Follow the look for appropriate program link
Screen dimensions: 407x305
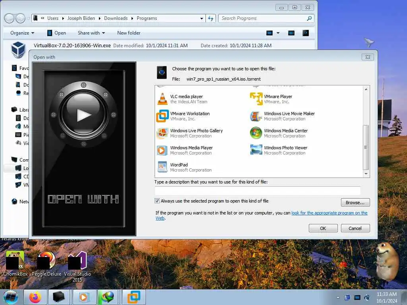[329, 213]
